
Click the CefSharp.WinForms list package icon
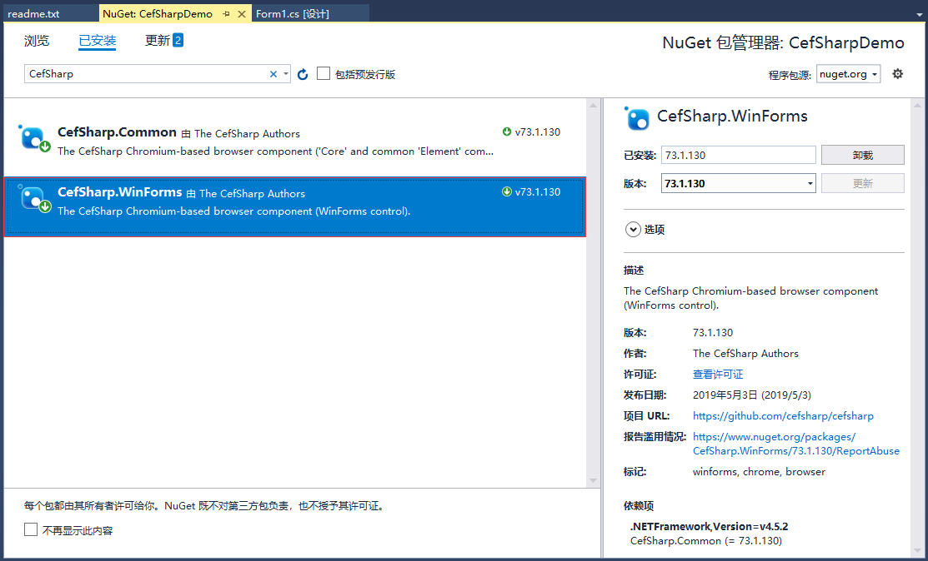[x=33, y=198]
